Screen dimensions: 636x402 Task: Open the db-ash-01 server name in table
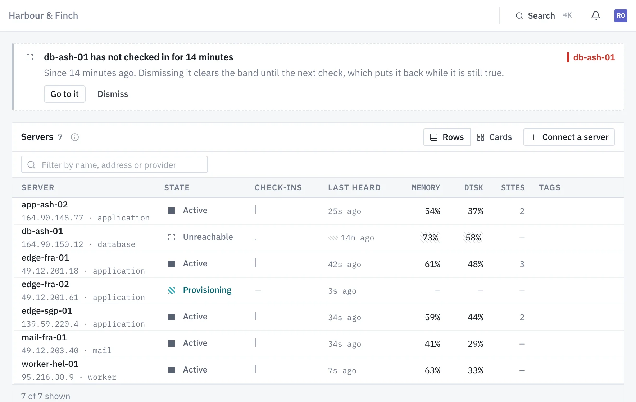(42, 231)
